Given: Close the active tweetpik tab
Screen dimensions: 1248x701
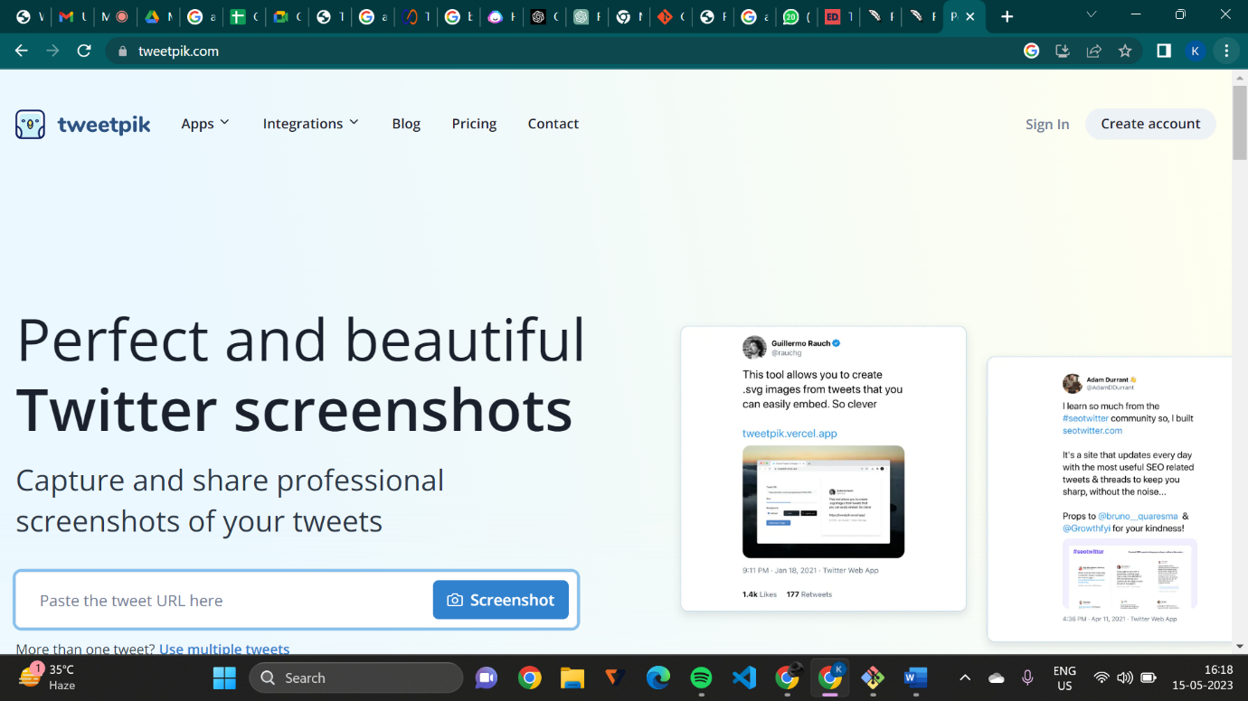Looking at the screenshot, I should point(970,16).
